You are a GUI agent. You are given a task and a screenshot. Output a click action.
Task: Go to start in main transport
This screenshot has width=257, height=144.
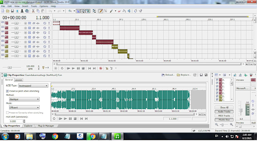point(89,68)
